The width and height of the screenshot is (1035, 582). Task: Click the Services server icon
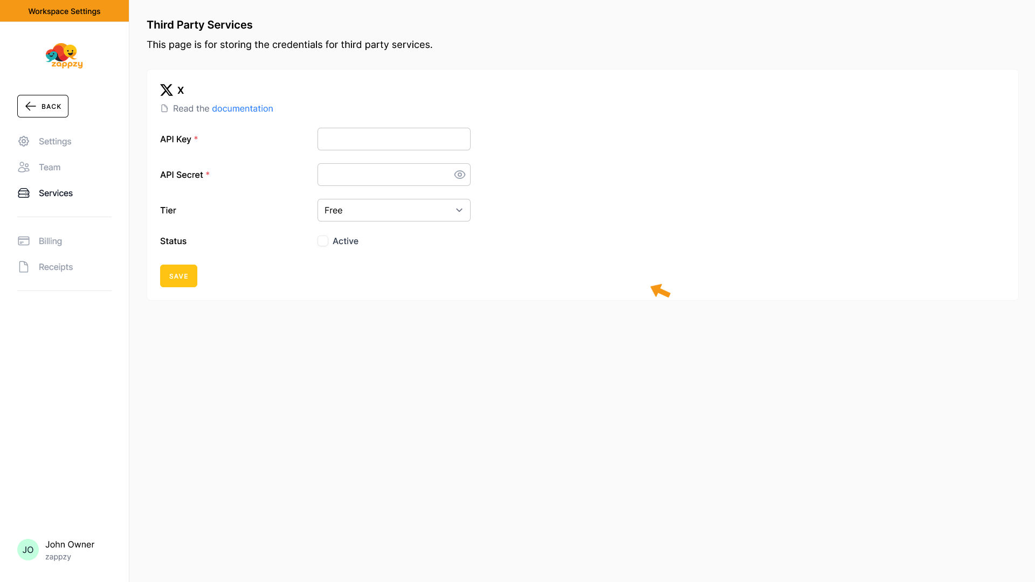pos(24,193)
